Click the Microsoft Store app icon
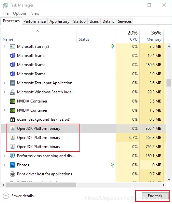This screenshot has width=172, height=204. [12, 47]
